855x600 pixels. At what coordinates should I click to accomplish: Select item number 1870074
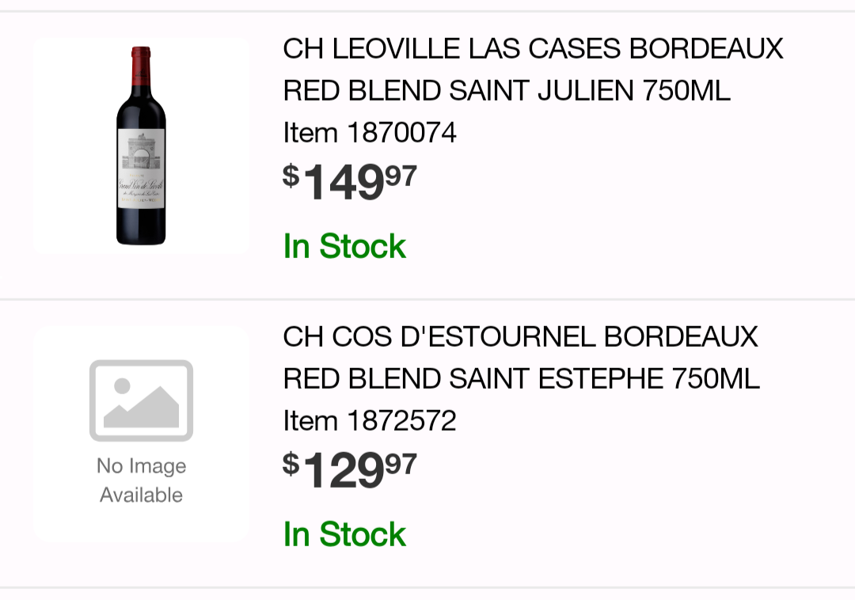[402, 133]
